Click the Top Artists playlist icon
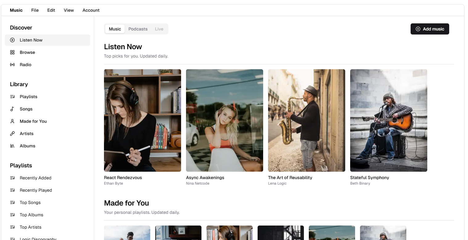Image resolution: width=468 pixels, height=240 pixels. pos(12,227)
